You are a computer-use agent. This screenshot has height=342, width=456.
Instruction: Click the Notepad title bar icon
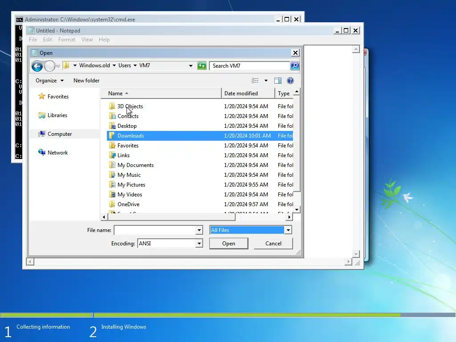coord(32,31)
